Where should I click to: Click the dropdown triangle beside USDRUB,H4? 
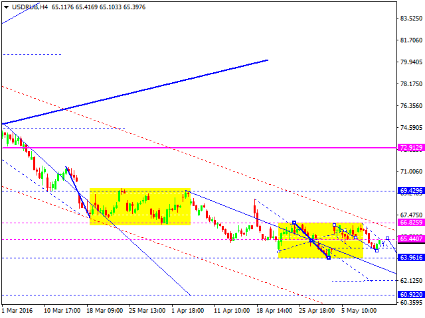6,7
